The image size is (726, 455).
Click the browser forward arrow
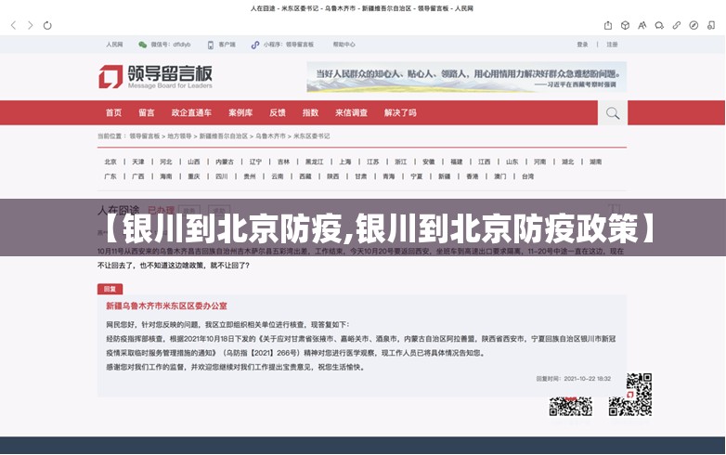coord(31,25)
